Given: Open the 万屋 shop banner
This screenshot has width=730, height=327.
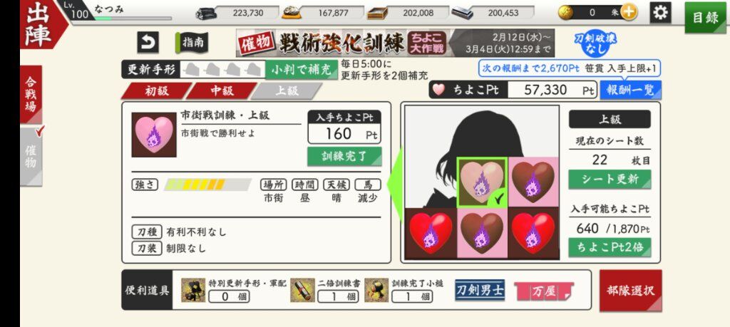Looking at the screenshot, I should point(544,291).
